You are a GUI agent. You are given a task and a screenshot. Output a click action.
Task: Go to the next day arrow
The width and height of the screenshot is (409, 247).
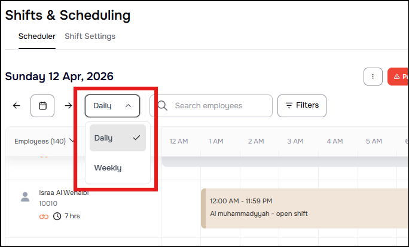click(x=69, y=106)
